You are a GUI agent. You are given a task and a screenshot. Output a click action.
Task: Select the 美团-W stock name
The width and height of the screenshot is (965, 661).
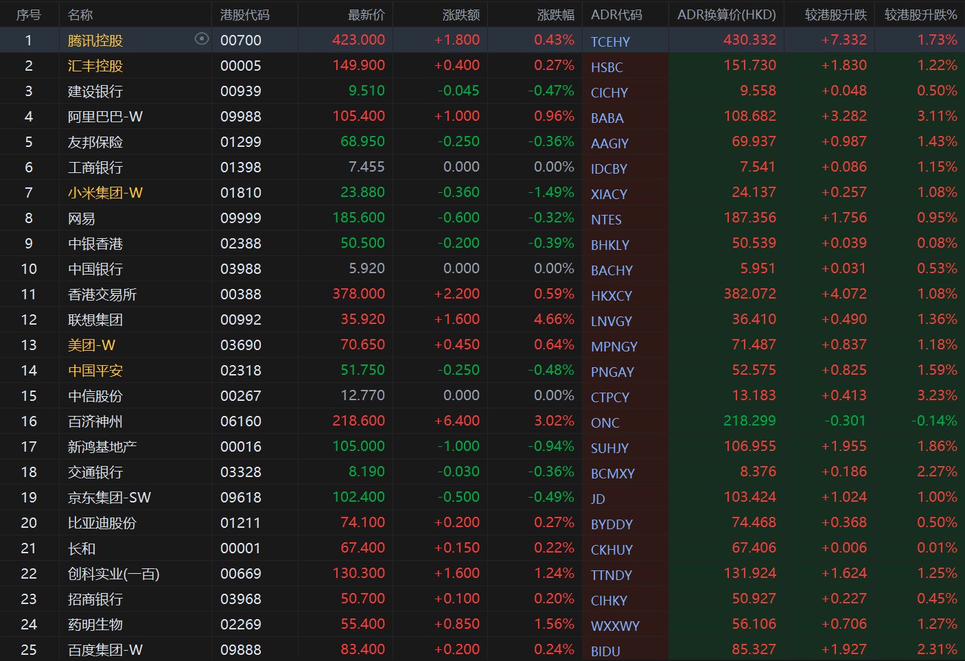[91, 345]
